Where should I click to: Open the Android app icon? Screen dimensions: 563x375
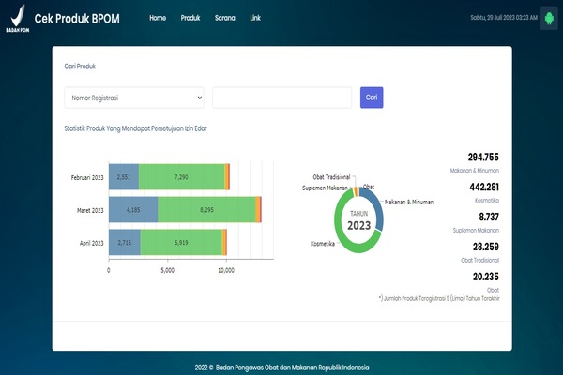coord(549,18)
